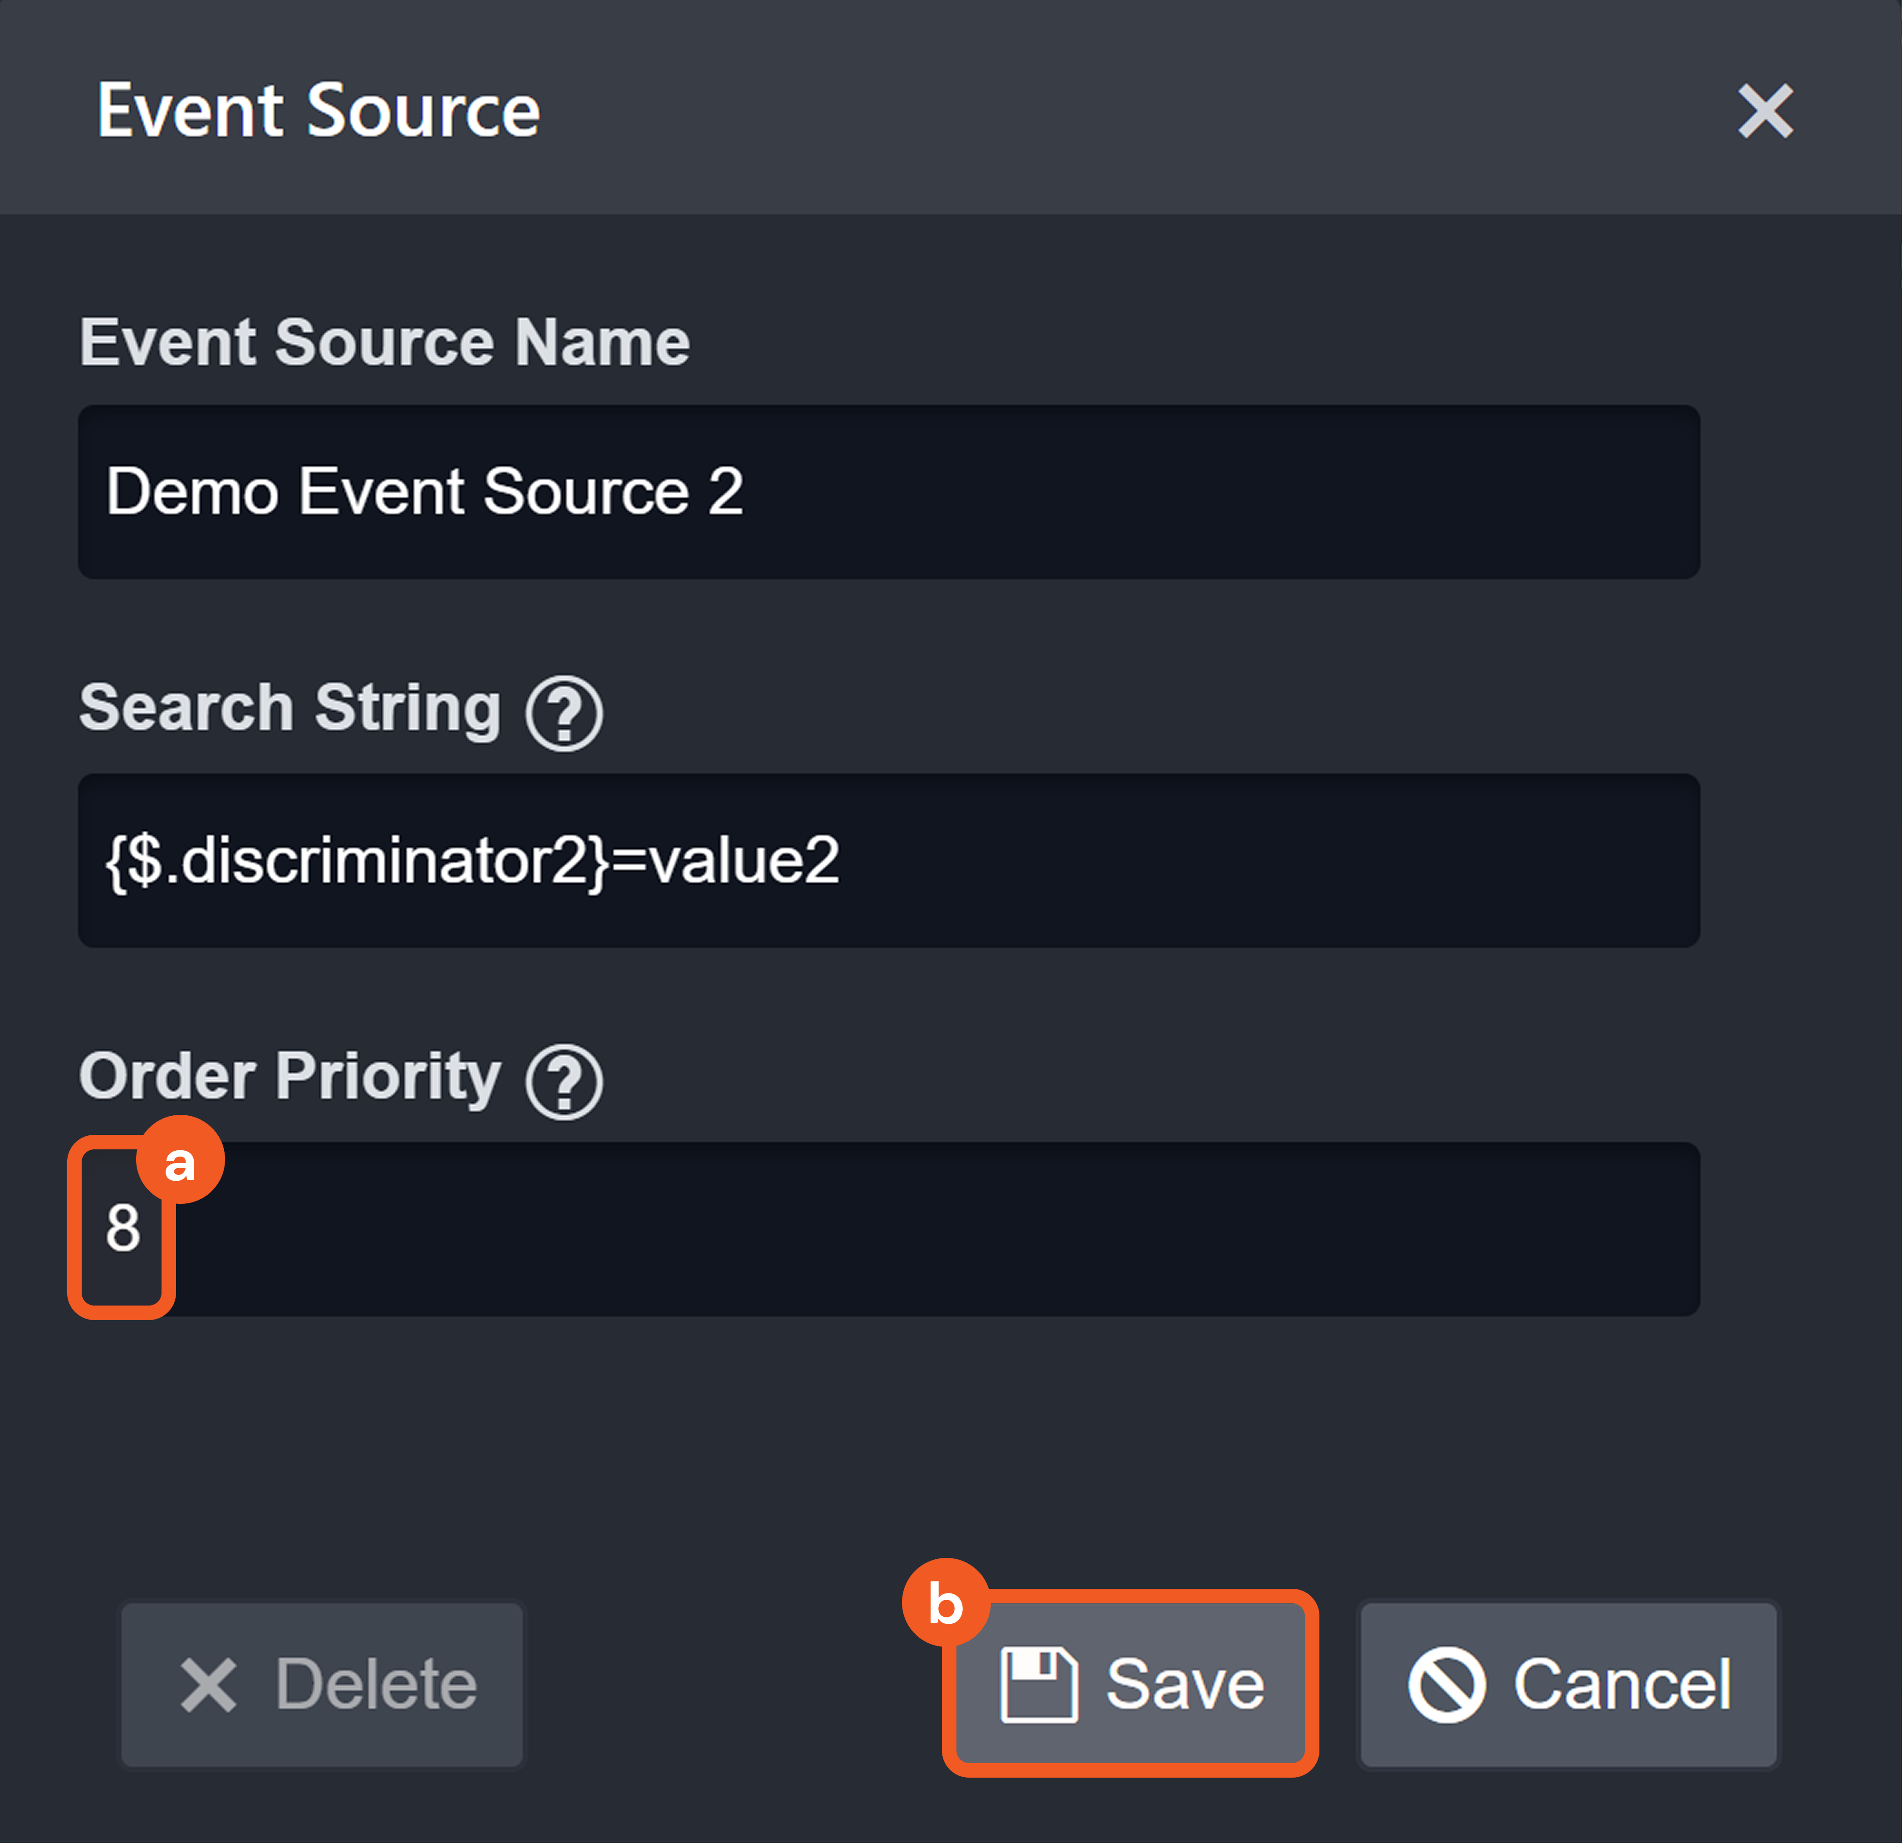1902x1843 pixels.
Task: Click the prohibition icon on Cancel
Action: coord(1446,1685)
